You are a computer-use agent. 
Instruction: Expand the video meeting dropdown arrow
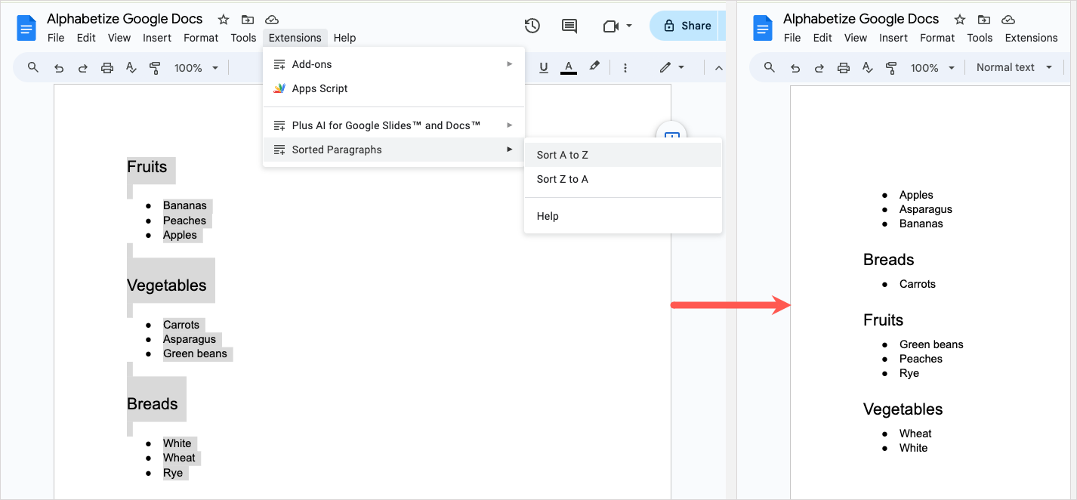point(629,26)
